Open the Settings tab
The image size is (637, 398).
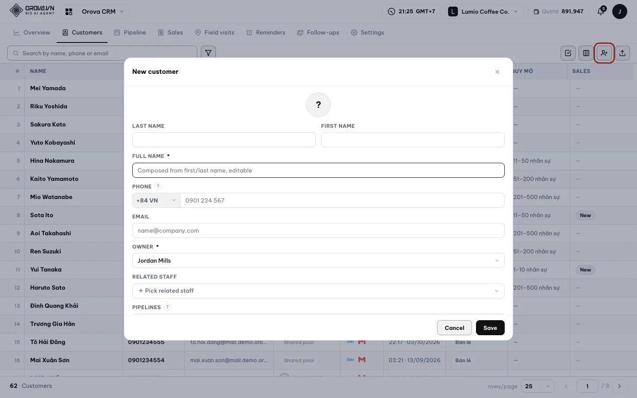367,32
